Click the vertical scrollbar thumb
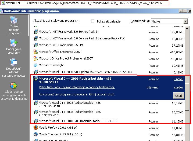Image resolution: width=193 pixels, height=141 pixels. (187, 97)
